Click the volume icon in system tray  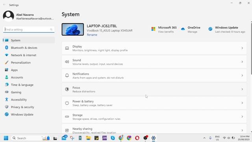pyautogui.click(x=228, y=138)
